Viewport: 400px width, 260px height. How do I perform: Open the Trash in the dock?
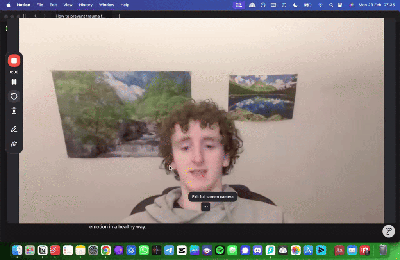point(383,250)
